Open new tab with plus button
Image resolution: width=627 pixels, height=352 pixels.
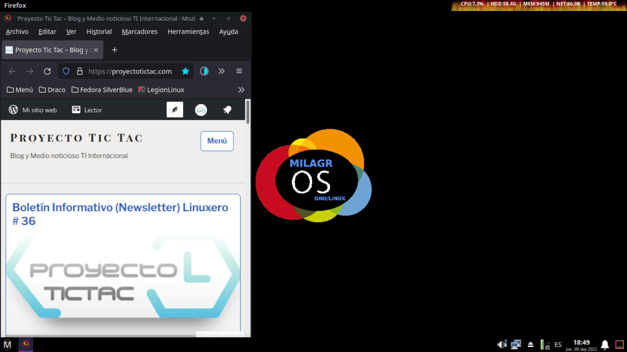[115, 50]
